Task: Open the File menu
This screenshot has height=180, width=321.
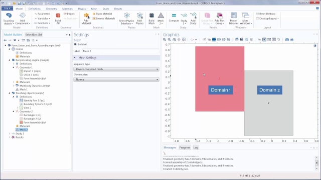Action: [7, 8]
